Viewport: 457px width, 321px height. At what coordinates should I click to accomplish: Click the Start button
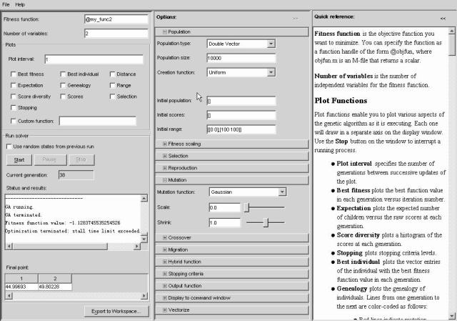click(x=19, y=160)
